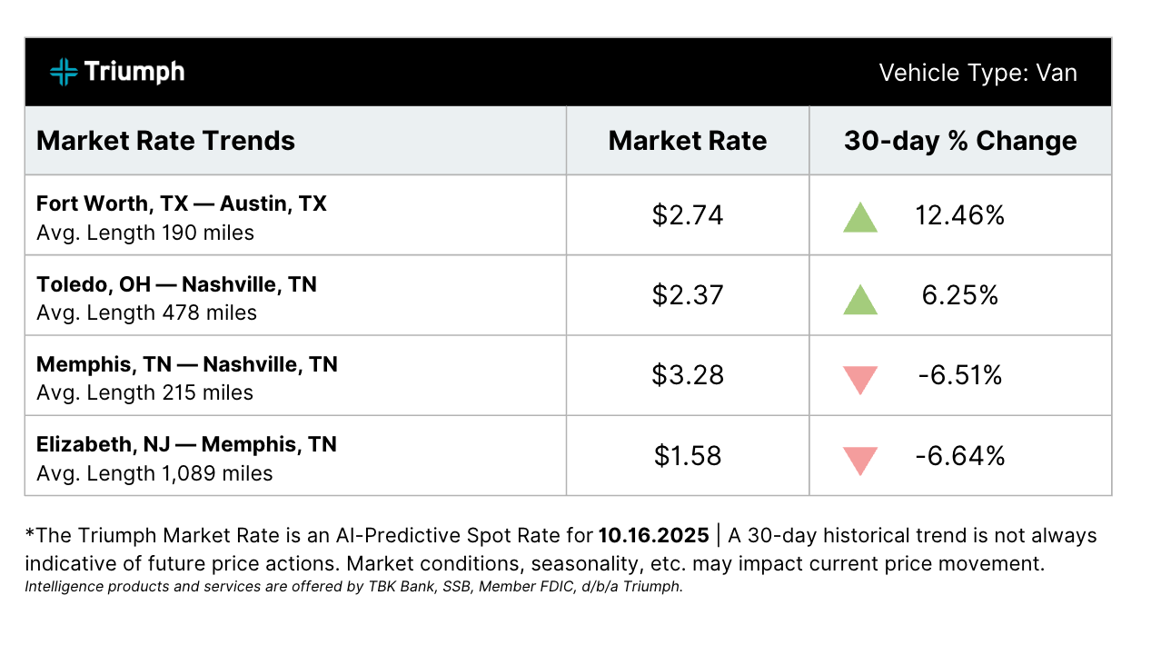Select the Toledo, OH — Nashville, TN lane
The height and width of the screenshot is (645, 1161).
[176, 284]
